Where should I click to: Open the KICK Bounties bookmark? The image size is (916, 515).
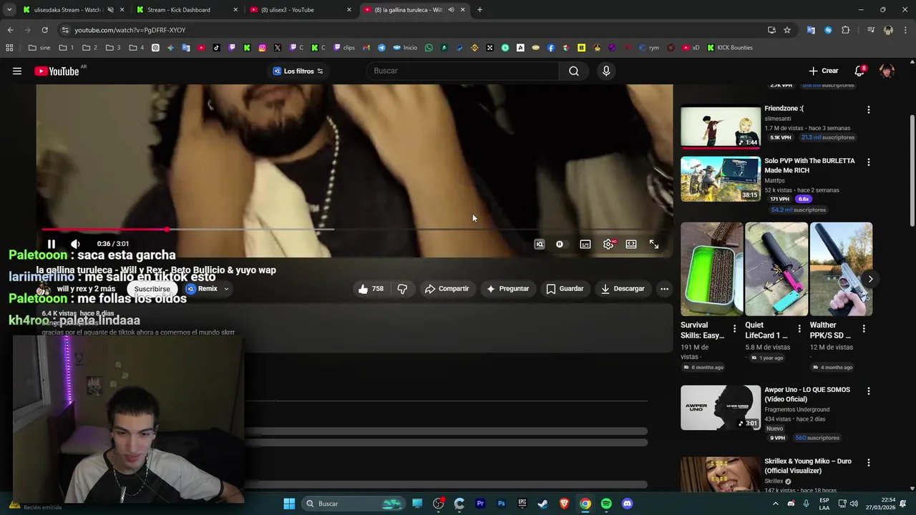[x=730, y=48]
